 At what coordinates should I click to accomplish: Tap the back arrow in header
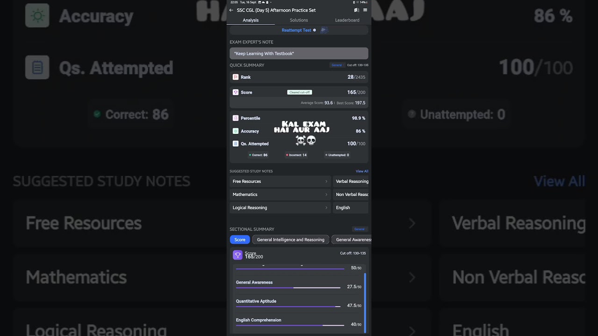coord(231,10)
